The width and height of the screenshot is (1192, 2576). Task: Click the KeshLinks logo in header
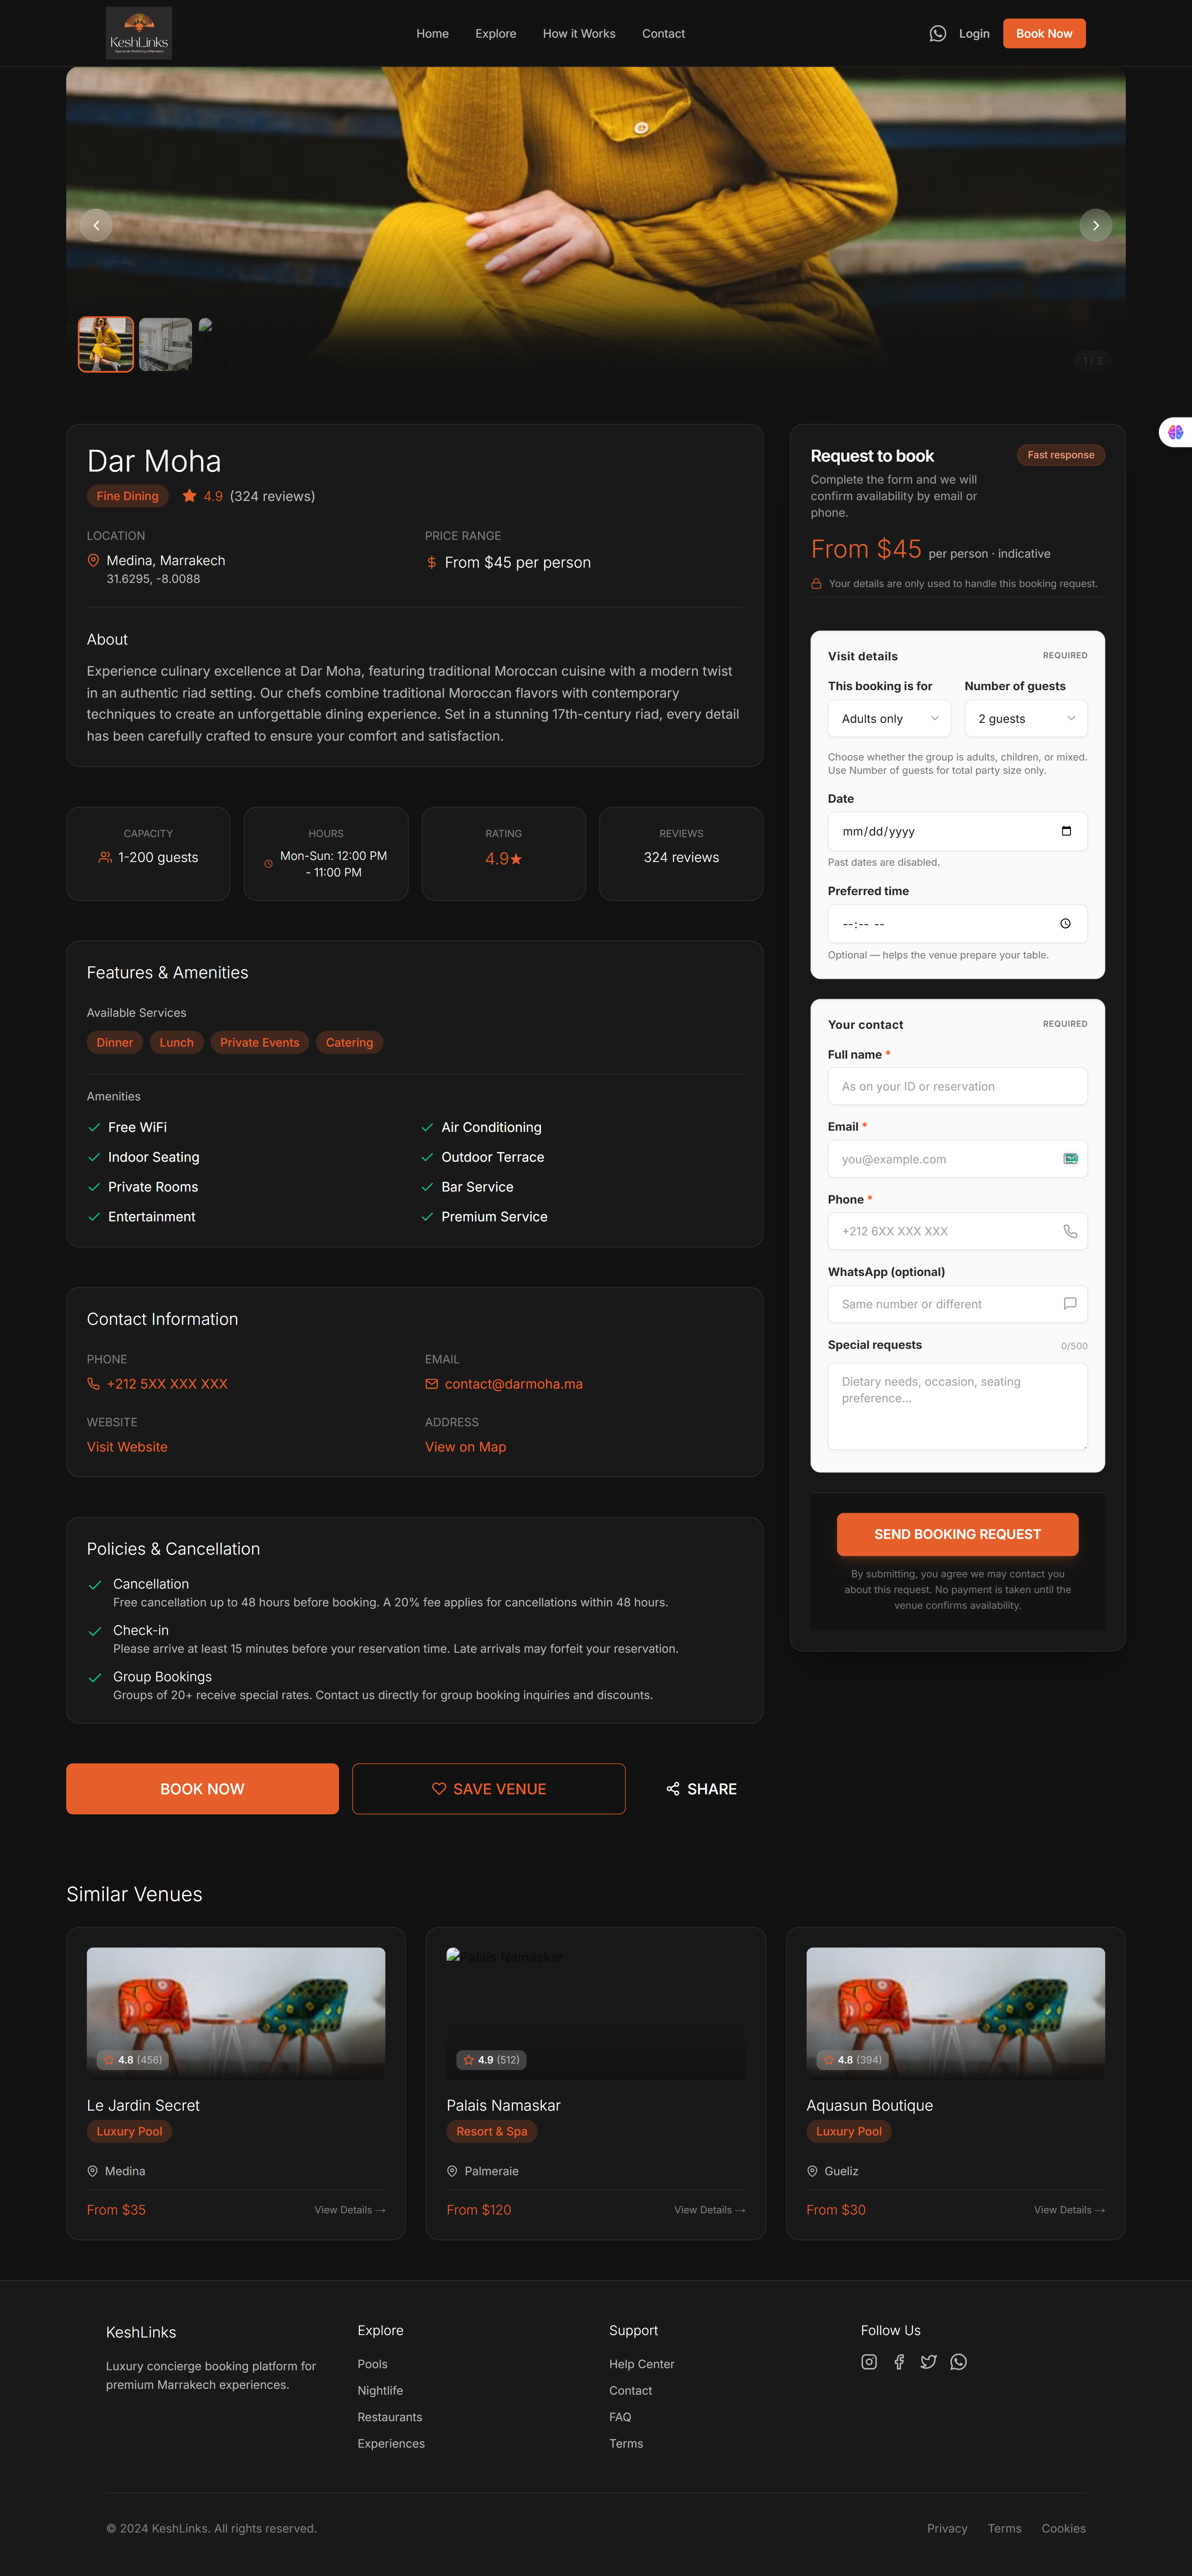coord(139,33)
